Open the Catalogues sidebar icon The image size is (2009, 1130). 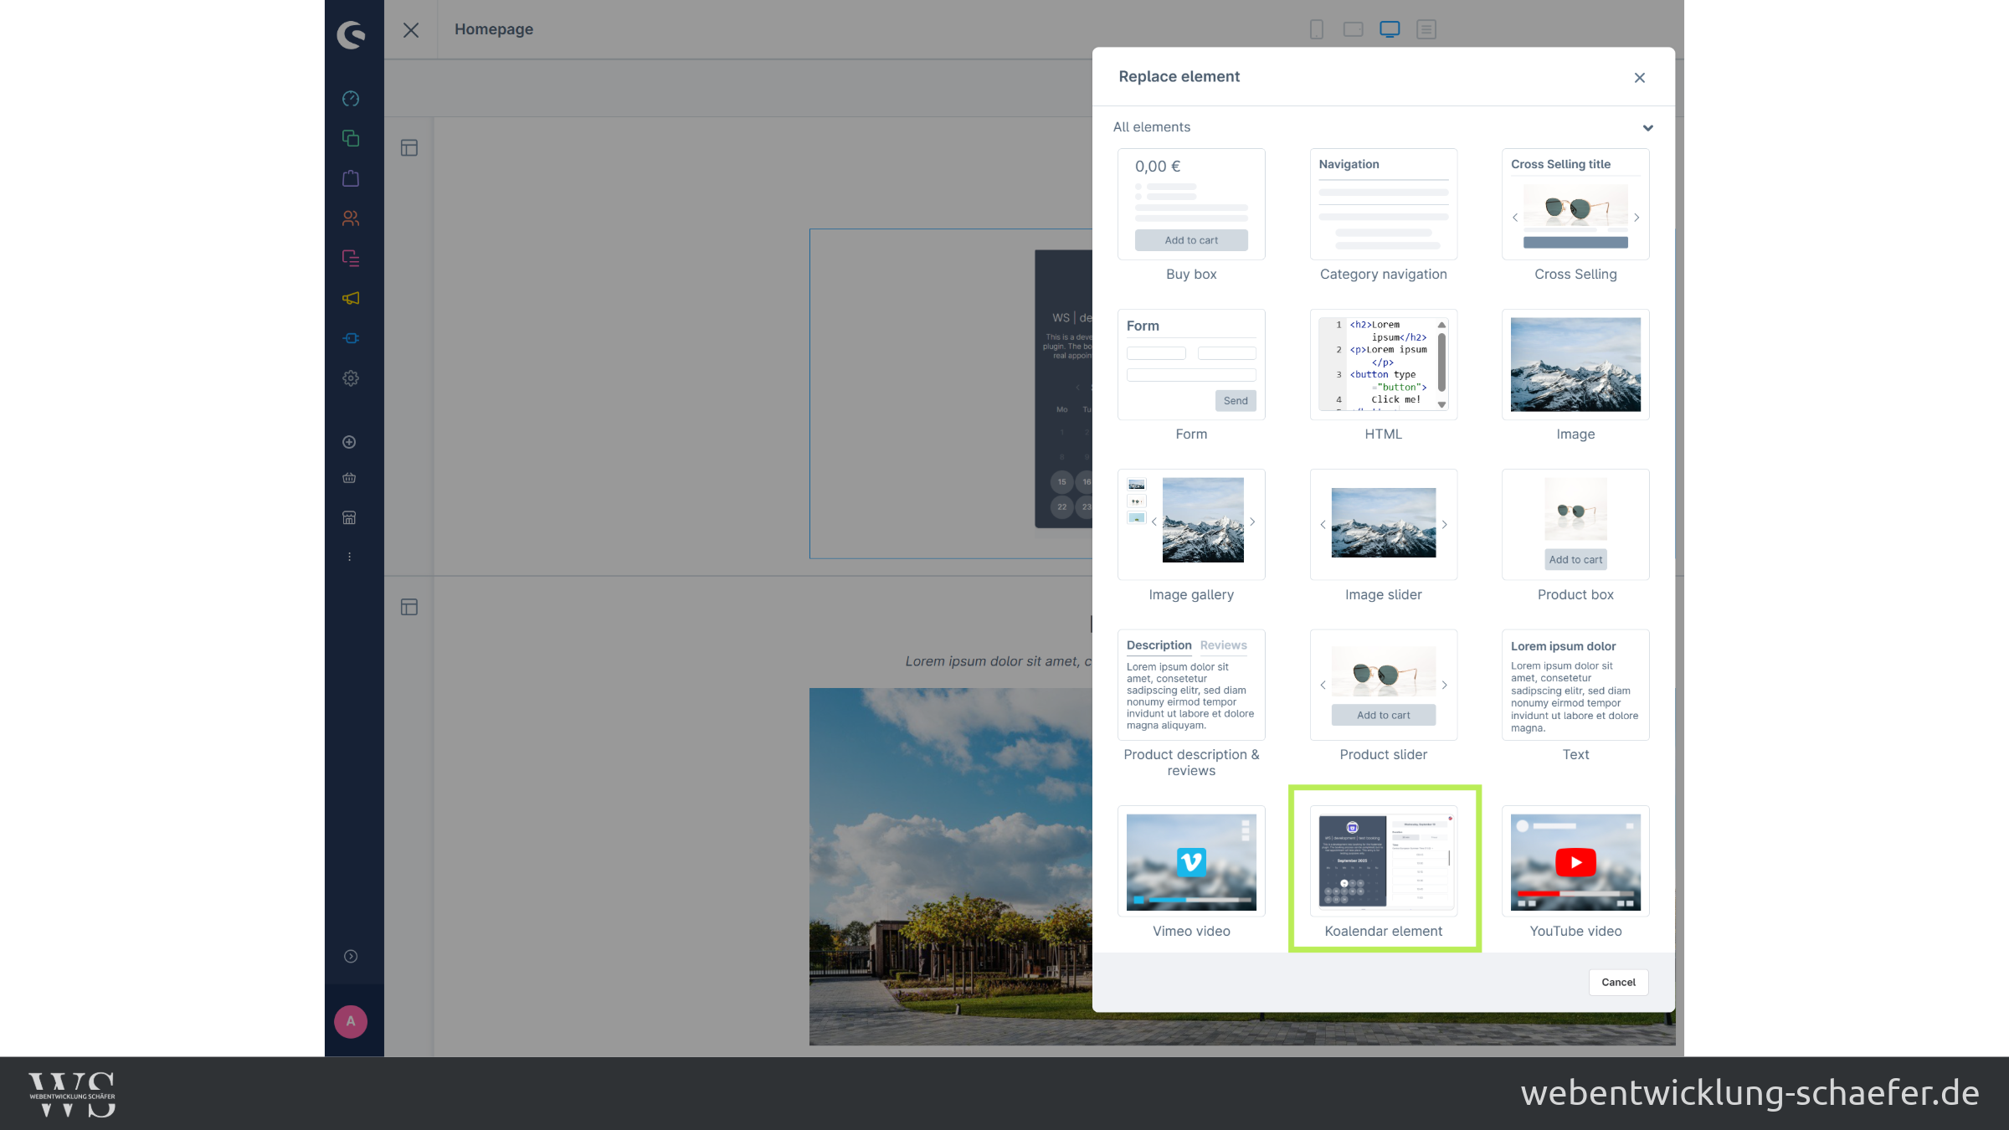pos(351,138)
